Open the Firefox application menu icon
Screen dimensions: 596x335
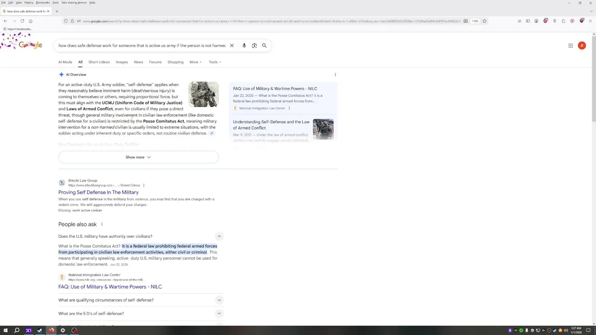point(590,21)
